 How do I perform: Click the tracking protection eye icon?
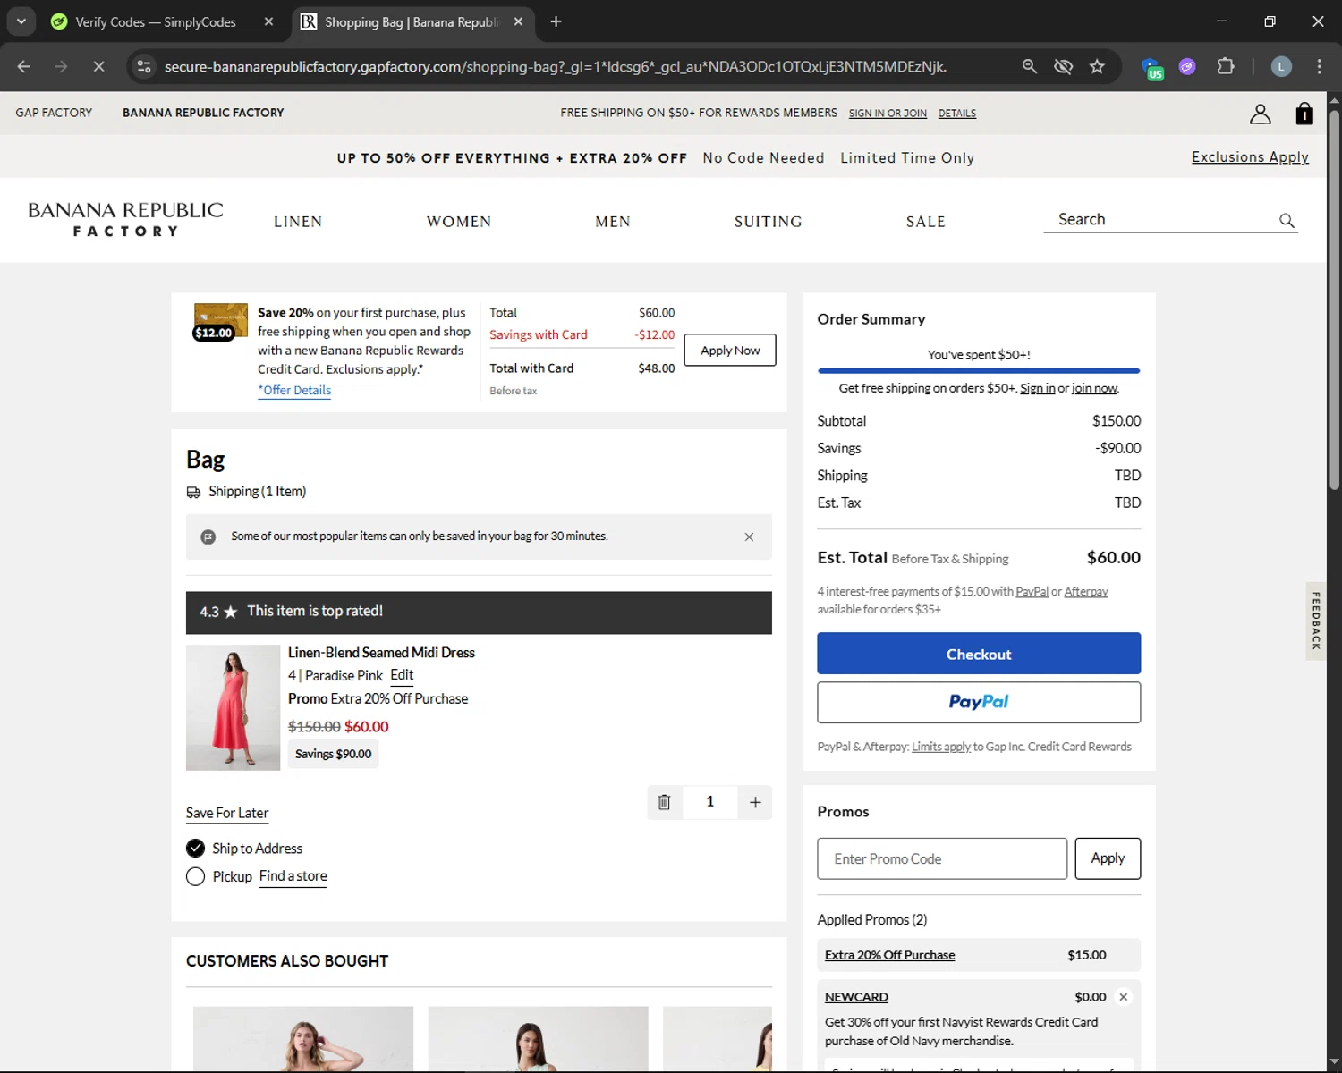point(1063,66)
